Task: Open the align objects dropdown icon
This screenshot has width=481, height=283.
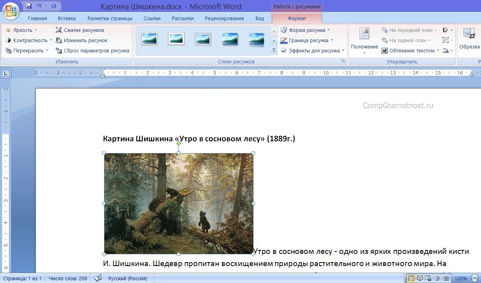Action: pos(447,30)
